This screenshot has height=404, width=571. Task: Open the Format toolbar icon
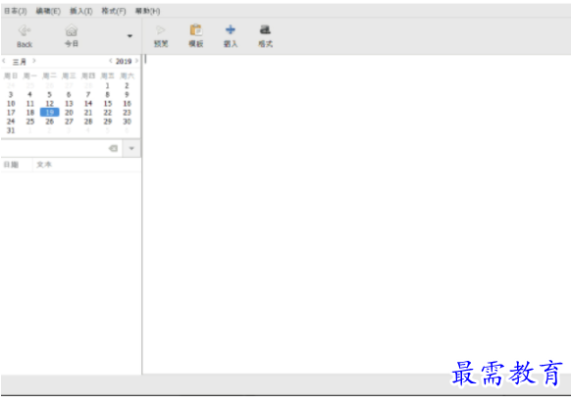click(x=265, y=29)
